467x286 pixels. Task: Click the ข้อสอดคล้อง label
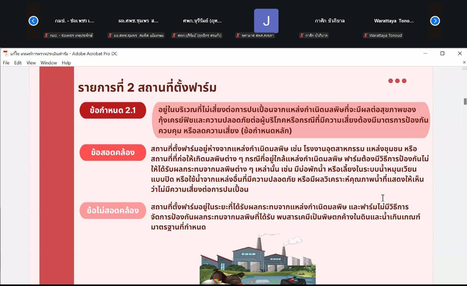(x=113, y=152)
